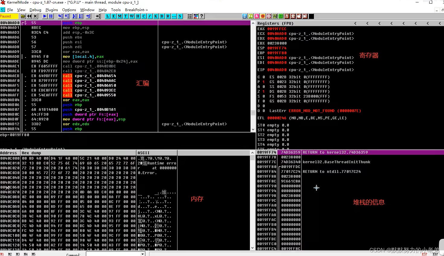Open the Window menu
The height and width of the screenshot is (256, 444).
click(87, 10)
